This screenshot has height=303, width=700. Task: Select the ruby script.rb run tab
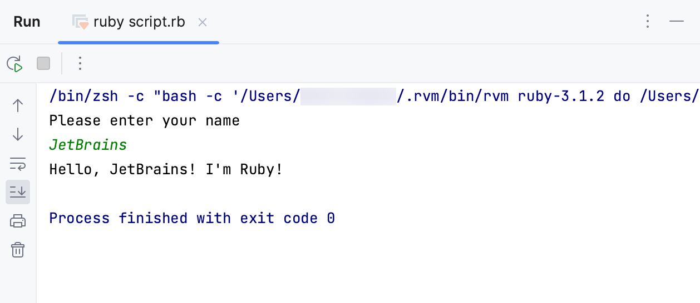[x=139, y=22]
